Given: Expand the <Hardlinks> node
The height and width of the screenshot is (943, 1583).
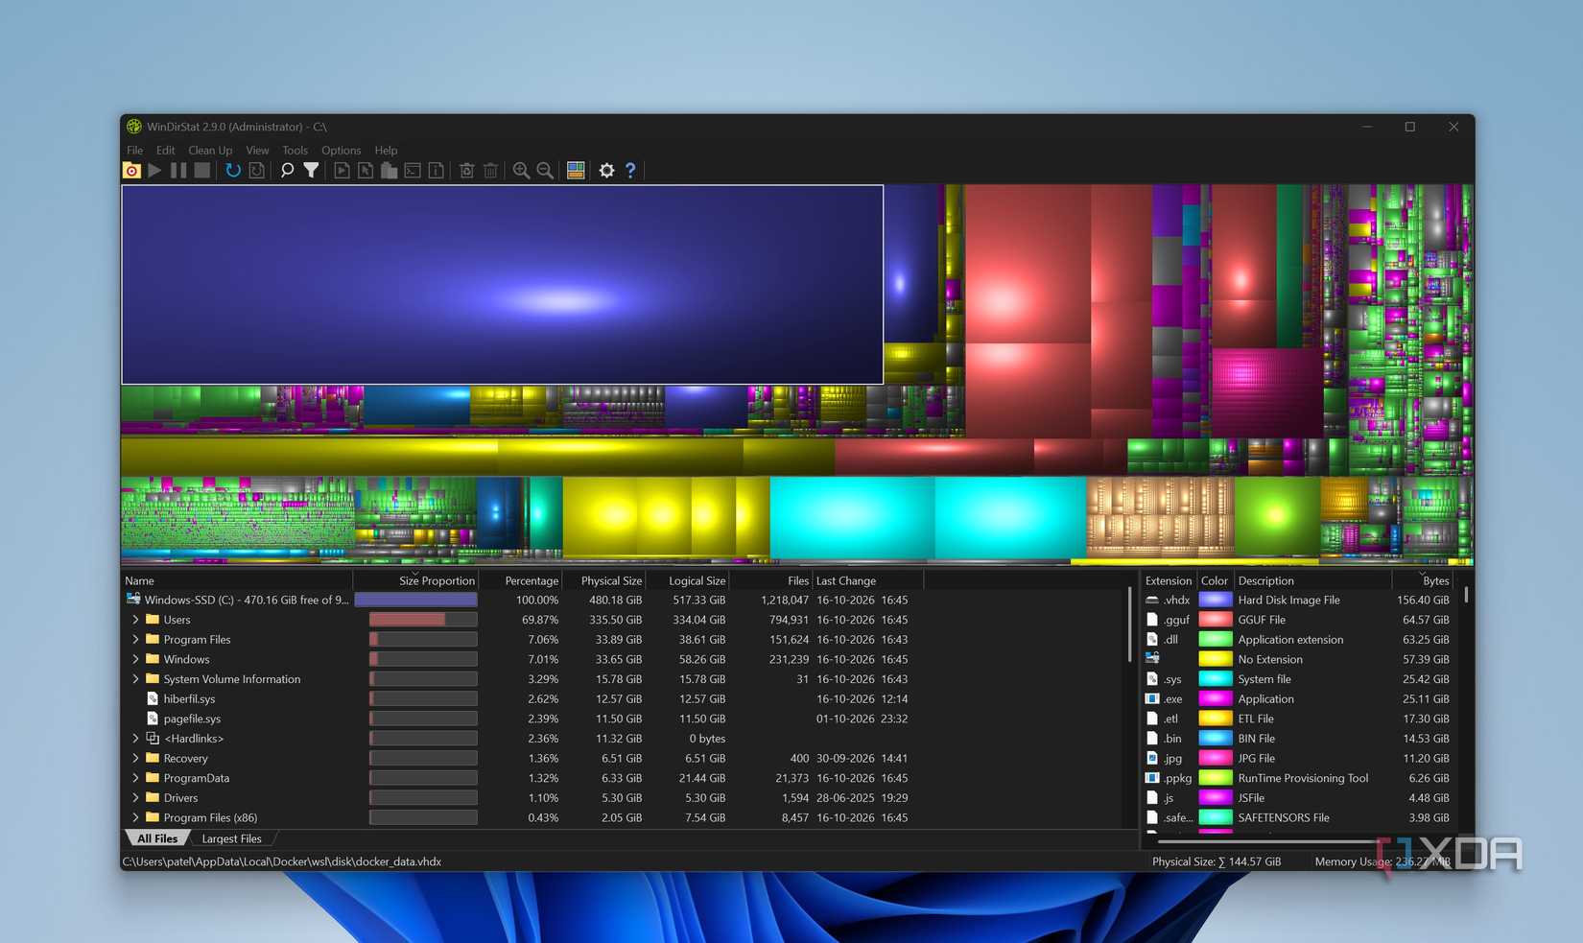Looking at the screenshot, I should coord(135,739).
